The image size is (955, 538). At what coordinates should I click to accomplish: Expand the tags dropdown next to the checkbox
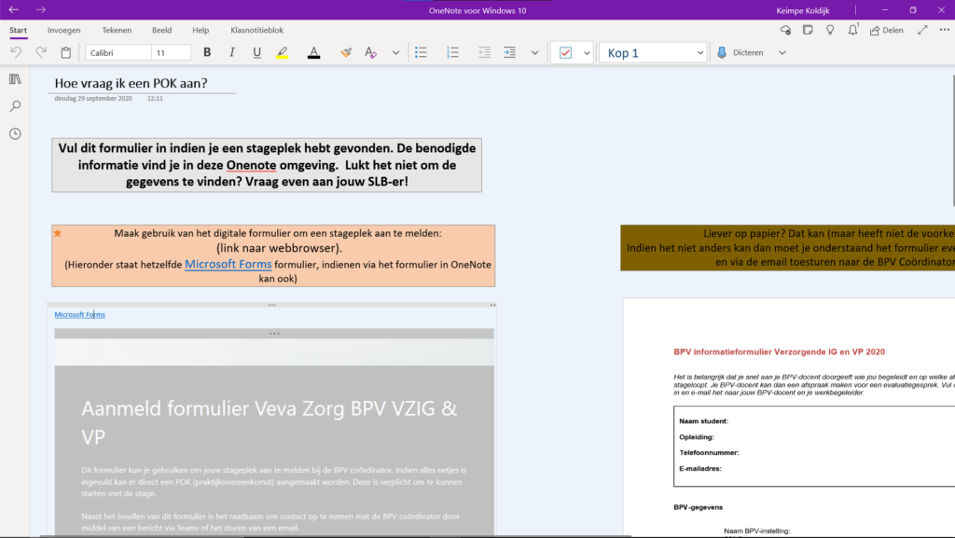(x=587, y=53)
